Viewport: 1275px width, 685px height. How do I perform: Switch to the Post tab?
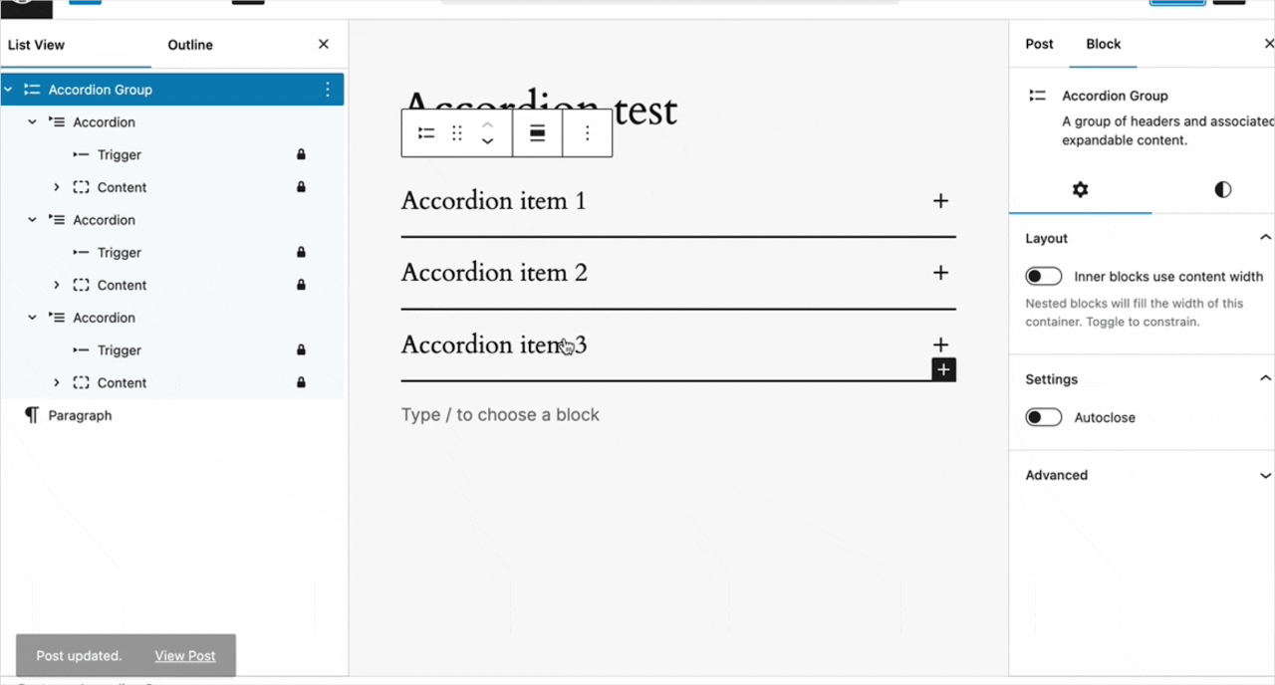(x=1039, y=44)
